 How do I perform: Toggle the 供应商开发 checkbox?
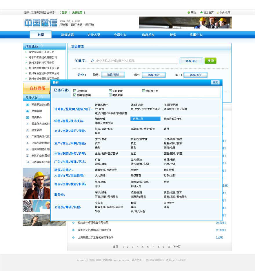click(143, 91)
